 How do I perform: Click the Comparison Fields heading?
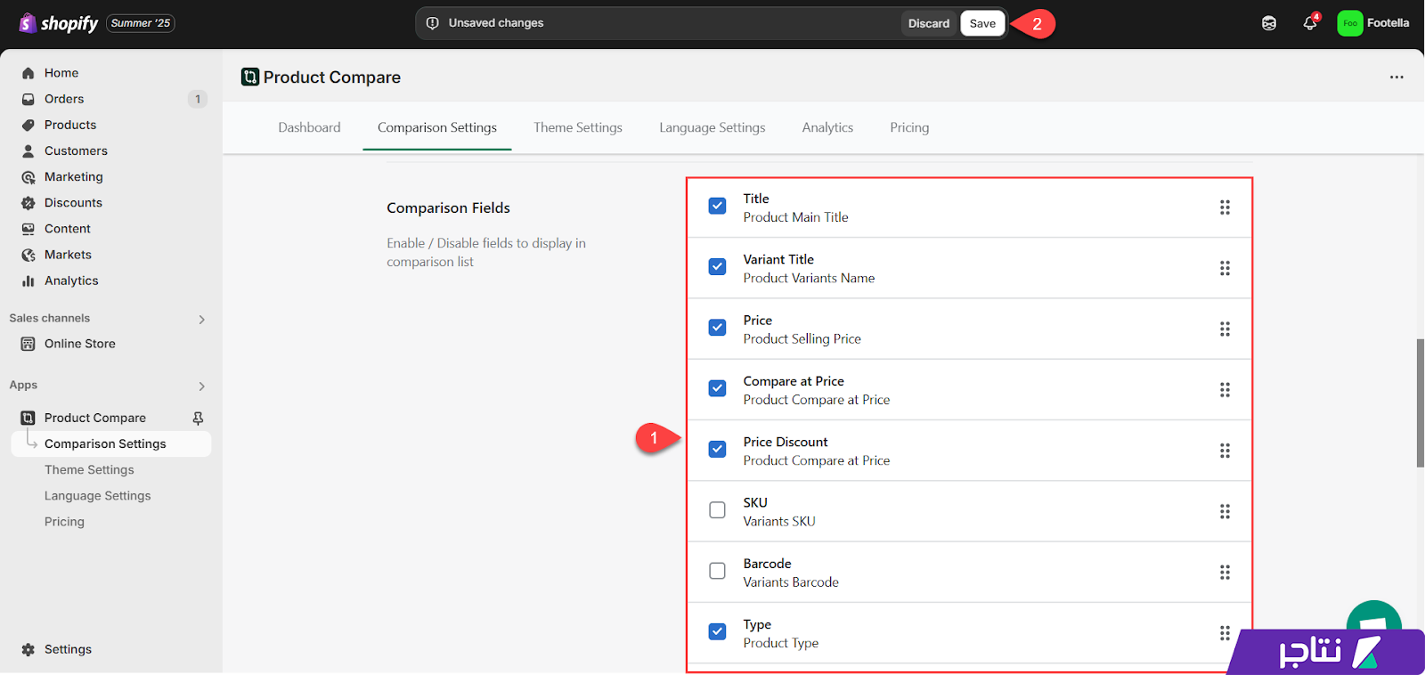(x=448, y=207)
